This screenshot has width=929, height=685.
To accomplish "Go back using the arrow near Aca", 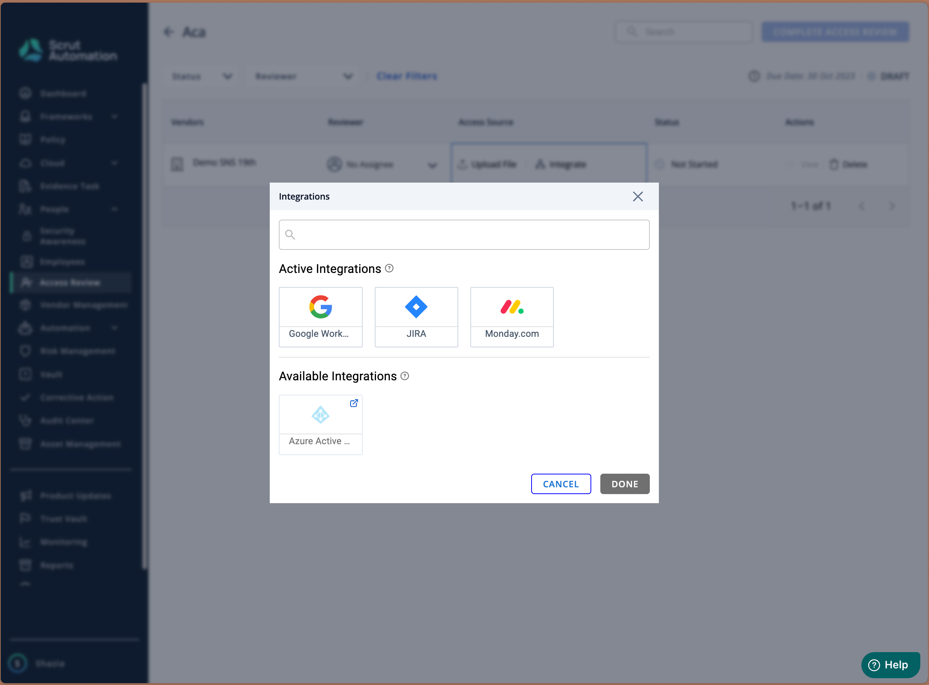I will coord(168,32).
